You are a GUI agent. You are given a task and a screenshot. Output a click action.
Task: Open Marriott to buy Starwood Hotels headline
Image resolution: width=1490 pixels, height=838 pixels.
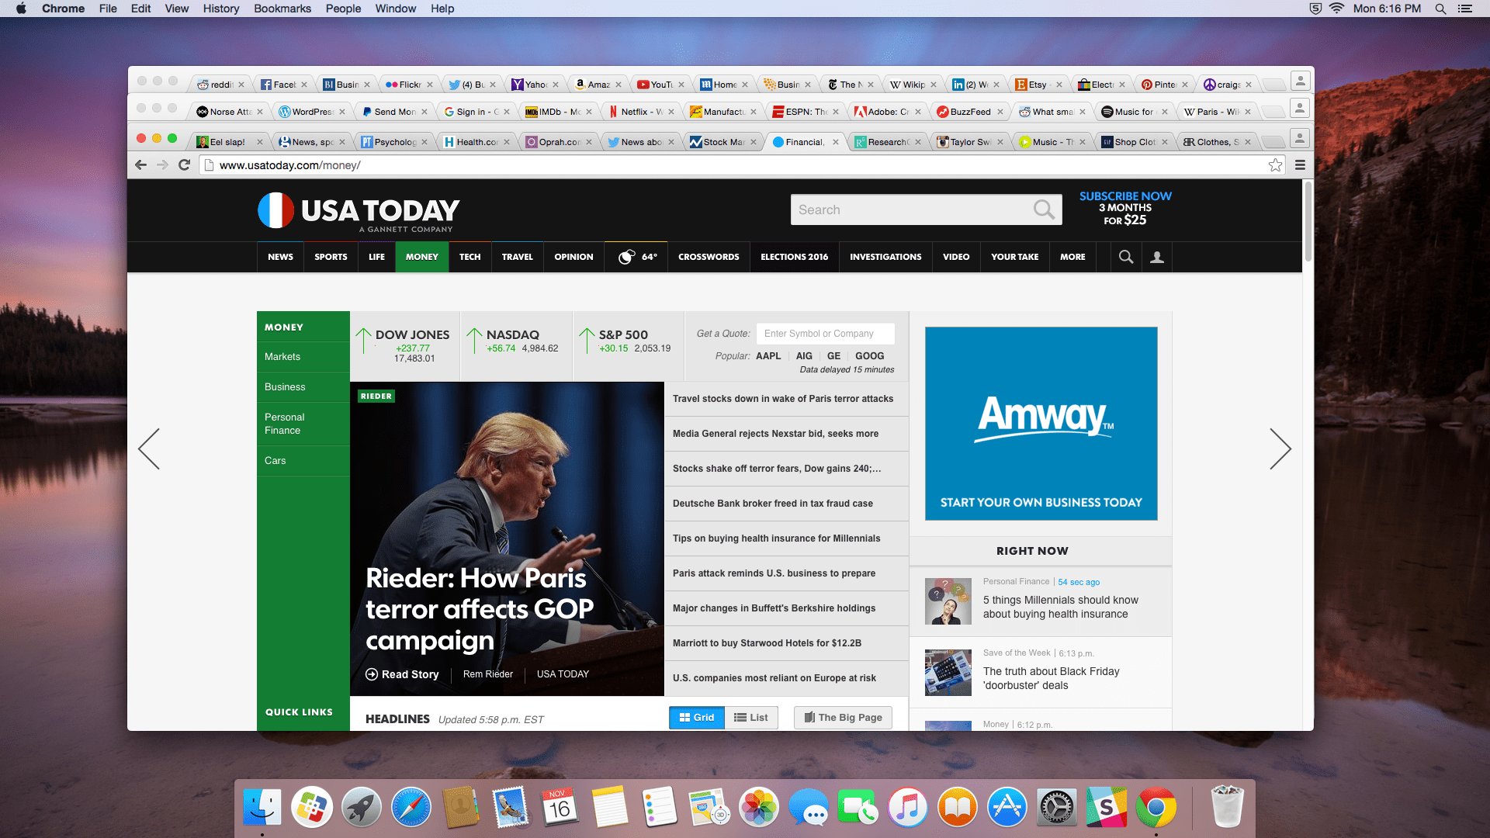tap(767, 643)
